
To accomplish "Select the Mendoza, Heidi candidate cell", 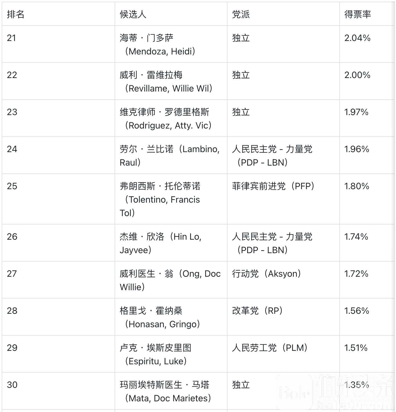I will pyautogui.click(x=160, y=45).
